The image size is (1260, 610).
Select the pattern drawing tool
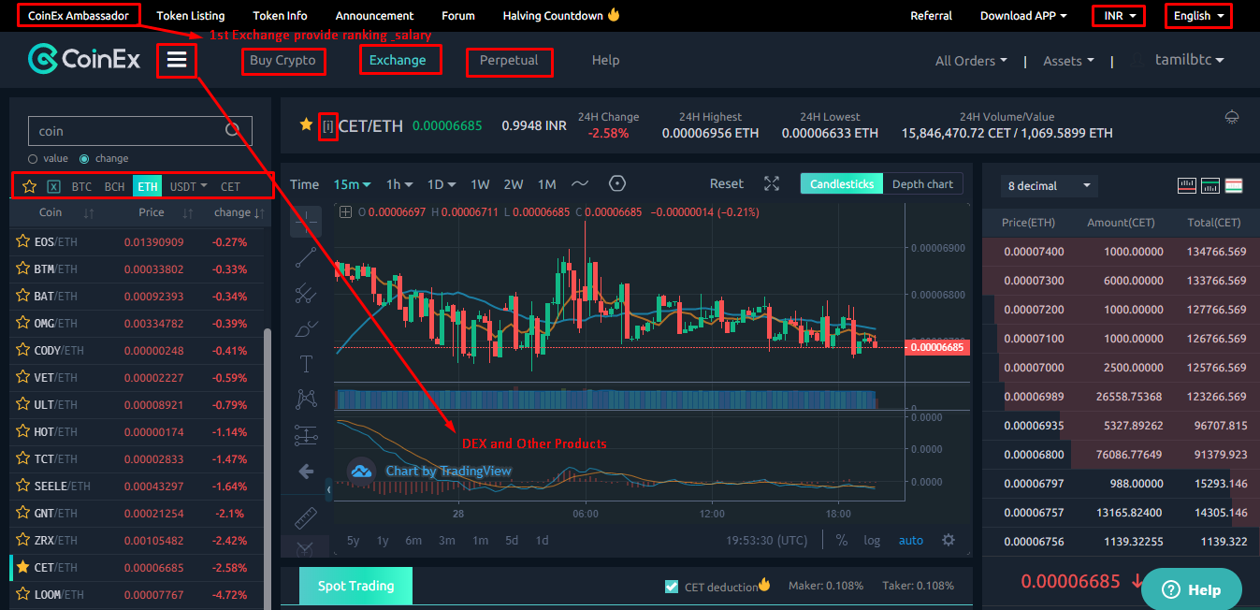[306, 399]
